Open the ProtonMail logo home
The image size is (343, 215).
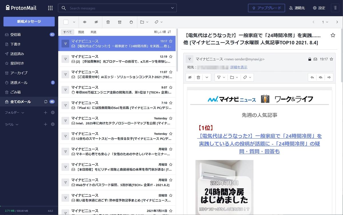[x=21, y=8]
